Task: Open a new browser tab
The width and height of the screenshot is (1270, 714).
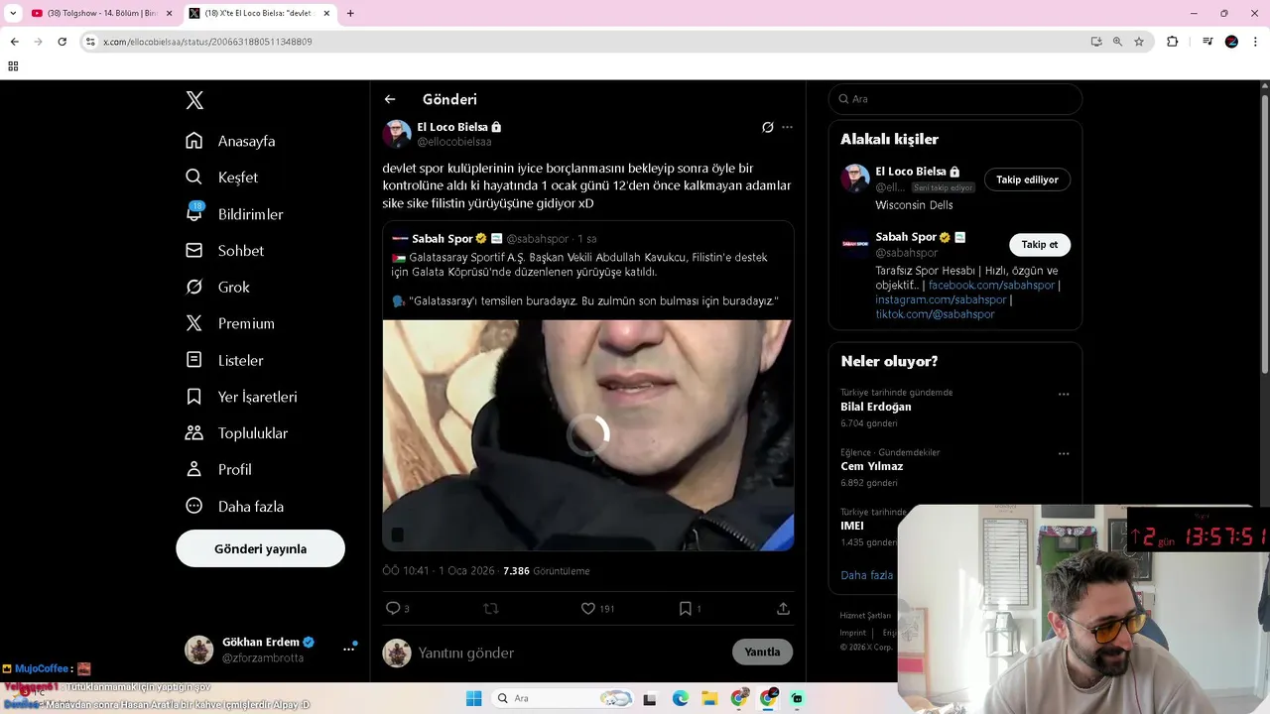Action: coord(350,13)
